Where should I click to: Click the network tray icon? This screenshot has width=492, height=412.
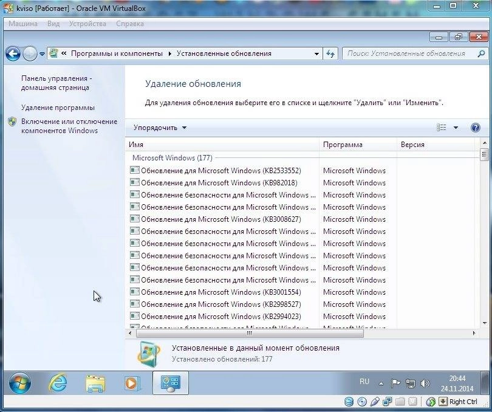(411, 383)
